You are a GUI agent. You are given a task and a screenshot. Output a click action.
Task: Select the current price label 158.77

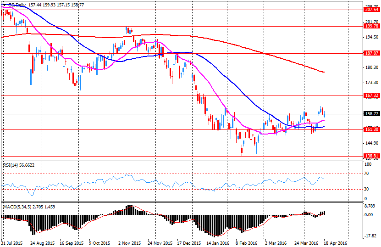[x=371, y=114]
